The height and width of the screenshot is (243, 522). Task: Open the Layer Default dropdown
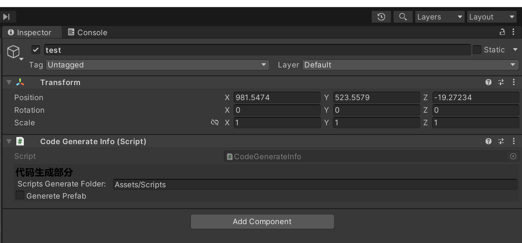410,65
